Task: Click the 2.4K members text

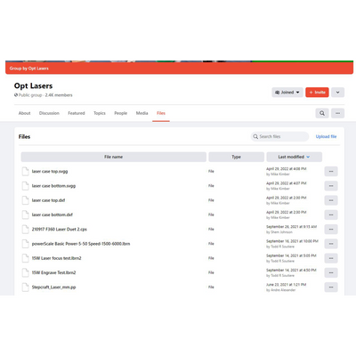Action: 59,95
